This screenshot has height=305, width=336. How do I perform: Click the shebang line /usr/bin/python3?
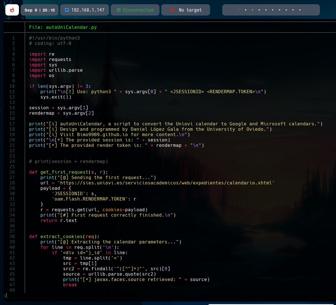point(54,38)
